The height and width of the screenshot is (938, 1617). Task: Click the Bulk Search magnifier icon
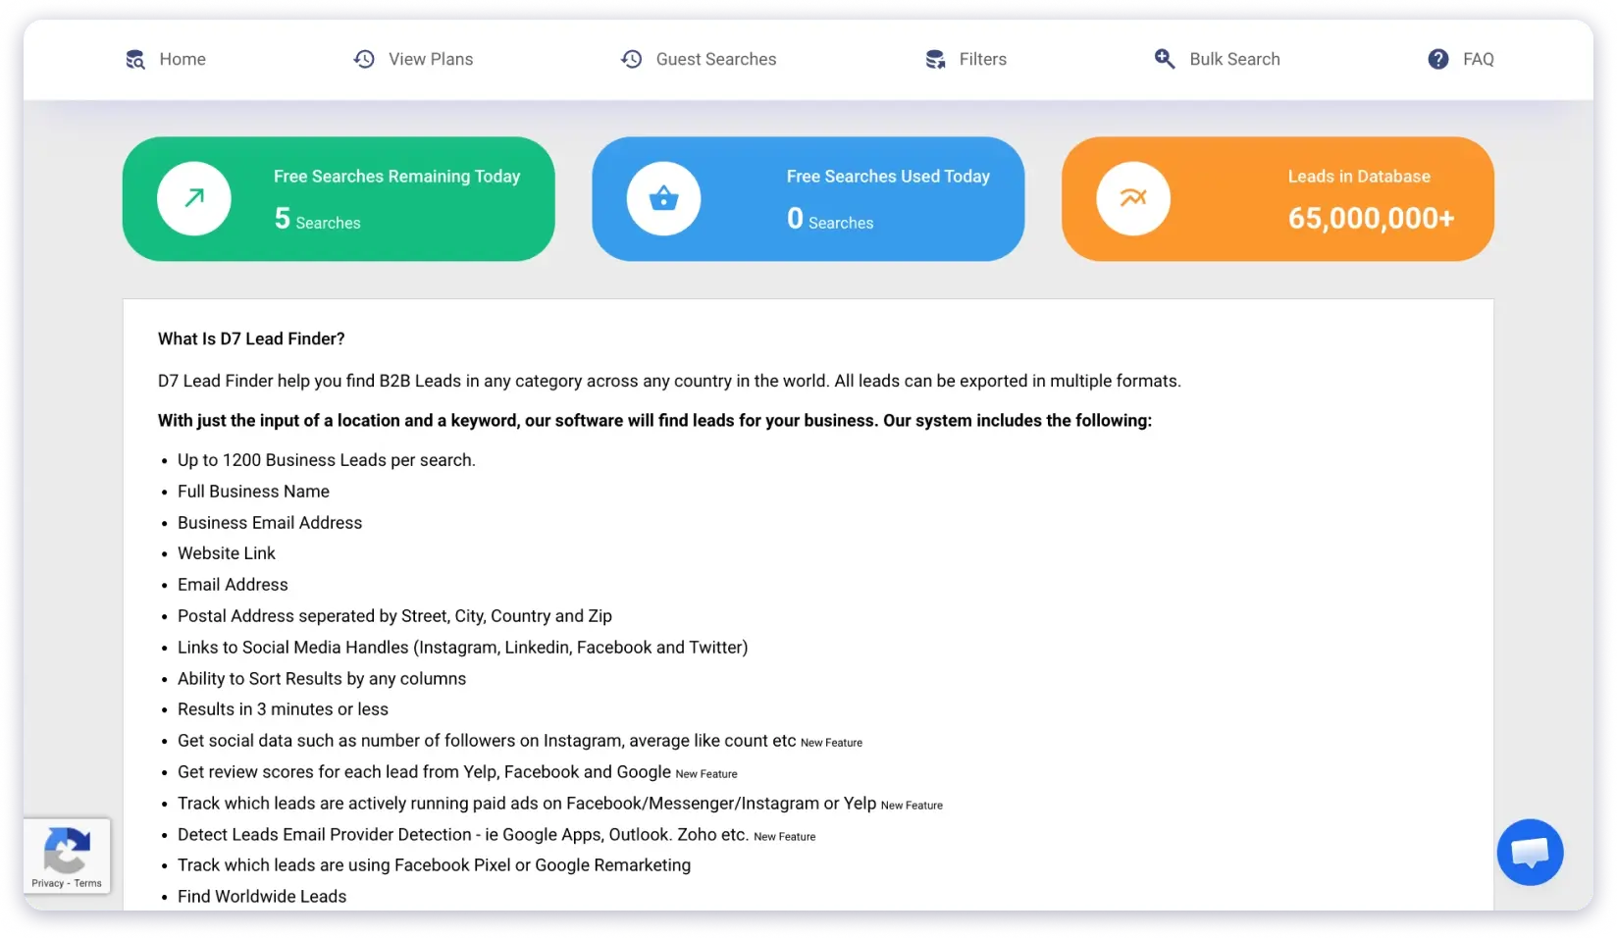pos(1165,60)
